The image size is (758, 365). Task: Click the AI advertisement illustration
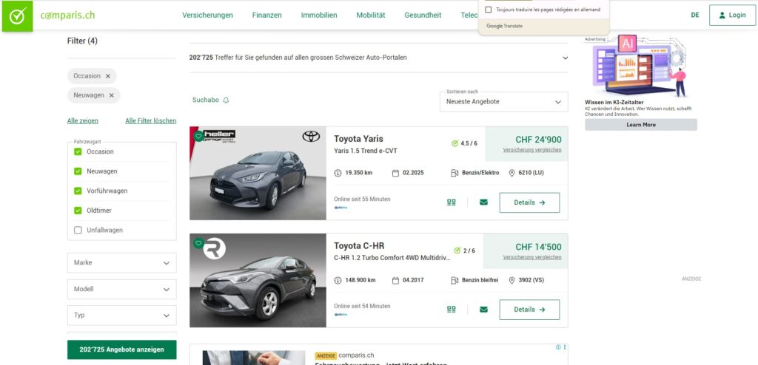click(640, 66)
